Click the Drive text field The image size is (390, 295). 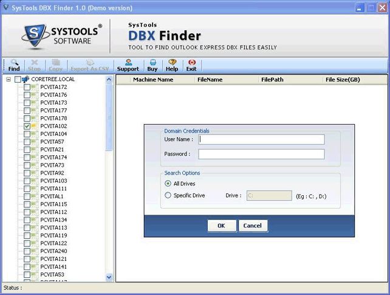pos(269,196)
